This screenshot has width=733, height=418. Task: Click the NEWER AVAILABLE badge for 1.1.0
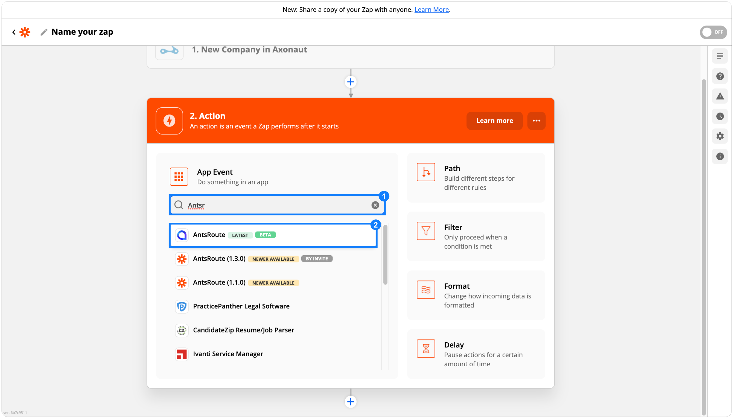pos(273,283)
